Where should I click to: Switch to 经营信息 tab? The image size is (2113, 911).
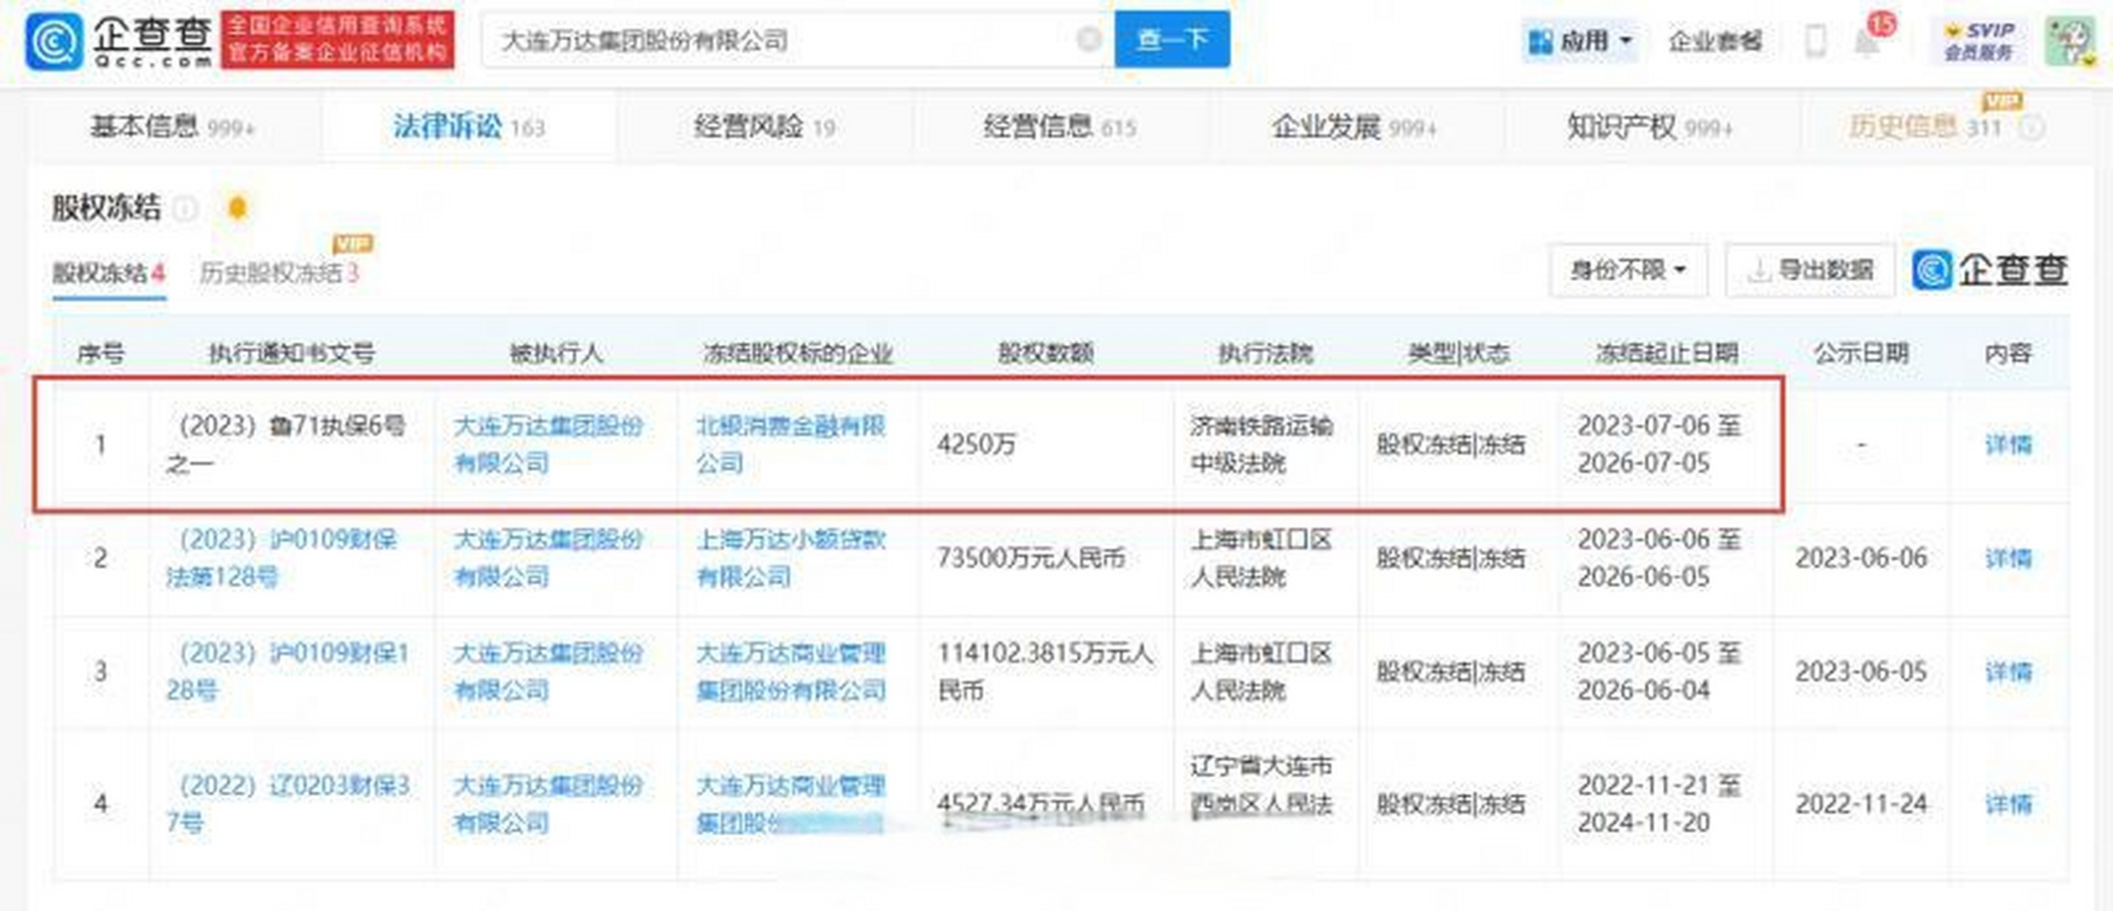1059,127
